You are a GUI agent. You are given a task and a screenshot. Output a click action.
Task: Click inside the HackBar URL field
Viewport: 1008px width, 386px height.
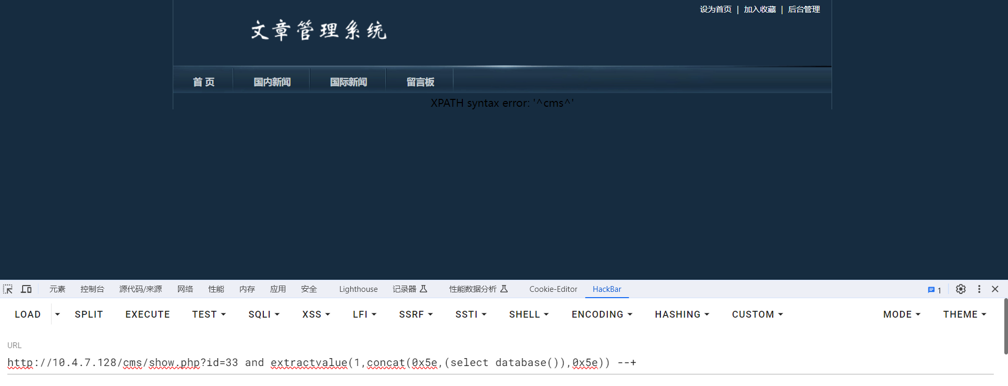pos(500,363)
